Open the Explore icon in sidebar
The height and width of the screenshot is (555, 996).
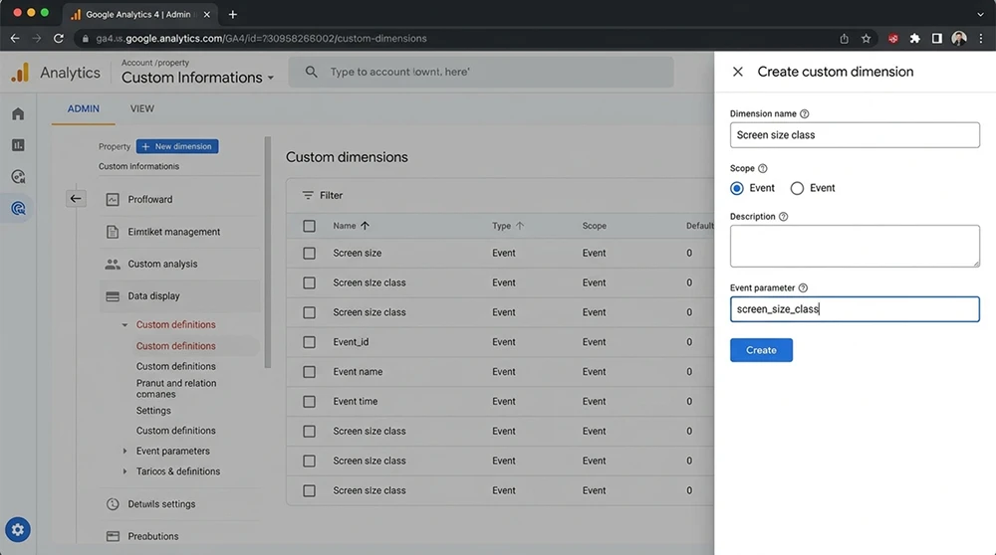(x=17, y=177)
